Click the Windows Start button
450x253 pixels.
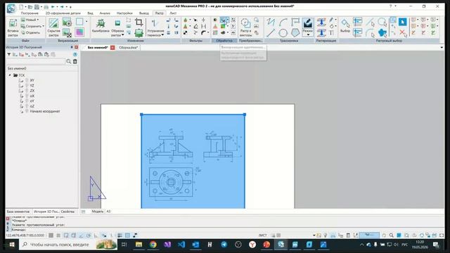tap(12, 245)
